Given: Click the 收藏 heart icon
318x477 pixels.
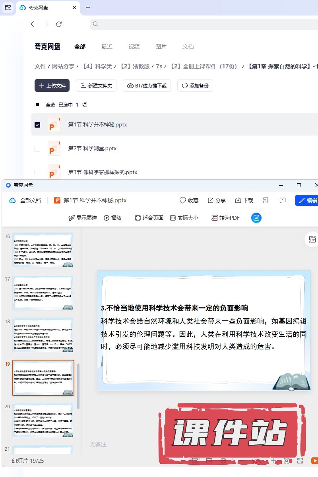Looking at the screenshot, I should [x=183, y=200].
